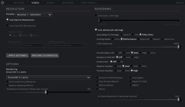Screen dimensions: 185x107
Task: Go to the CHAT WHEEL tab
Action: click(x=89, y=3)
